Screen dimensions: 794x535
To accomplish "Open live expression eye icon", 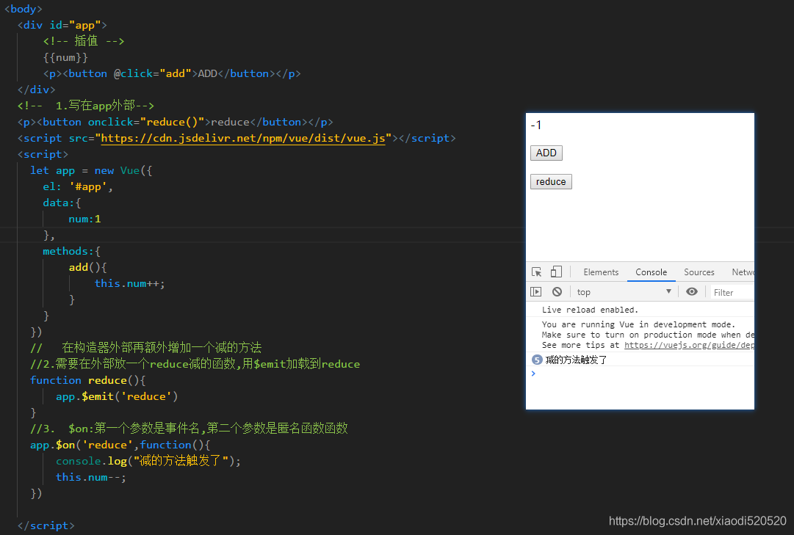I will 692,291.
